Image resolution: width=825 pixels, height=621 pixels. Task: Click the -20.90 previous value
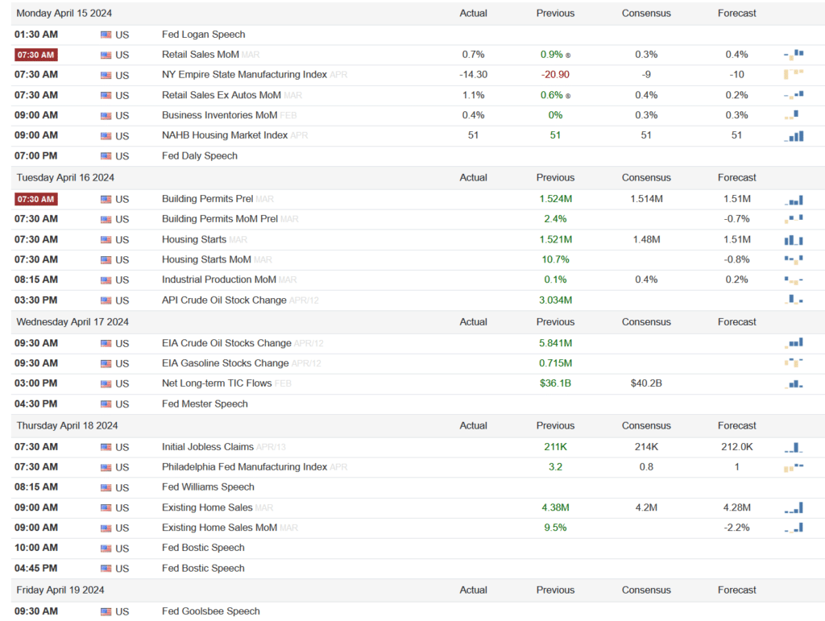[555, 74]
